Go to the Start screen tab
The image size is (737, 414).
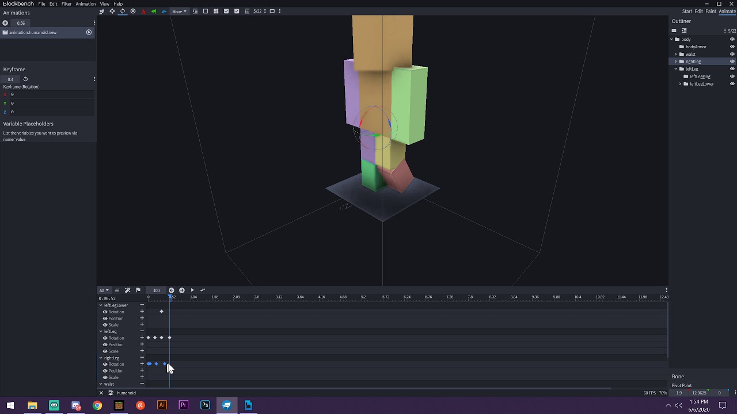coord(687,11)
